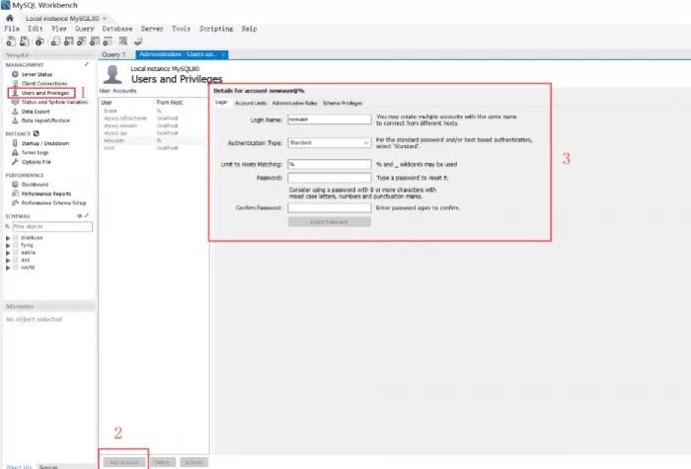Click the Login Name field
This screenshot has height=469, width=691.
click(x=330, y=119)
